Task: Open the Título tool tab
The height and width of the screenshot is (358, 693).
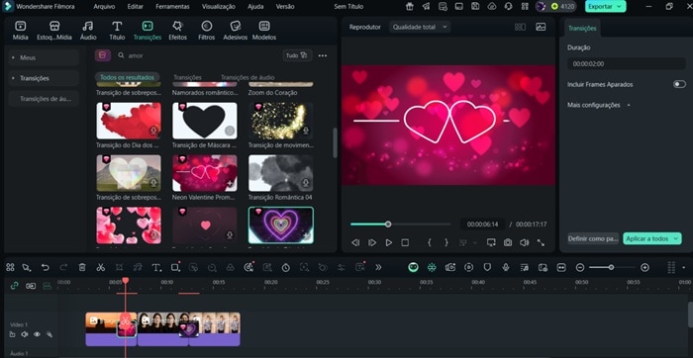Action: click(x=117, y=31)
